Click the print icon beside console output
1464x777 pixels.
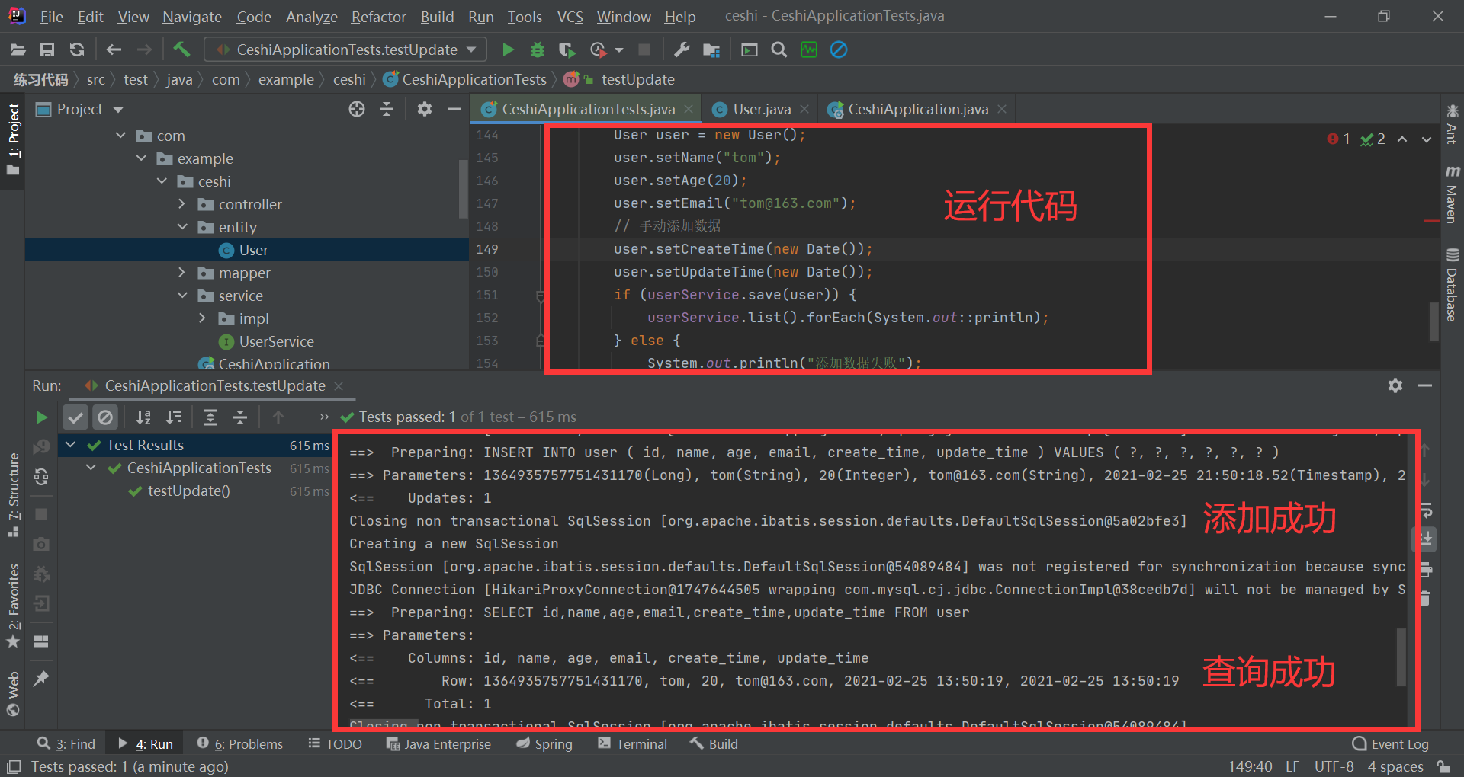click(1426, 568)
